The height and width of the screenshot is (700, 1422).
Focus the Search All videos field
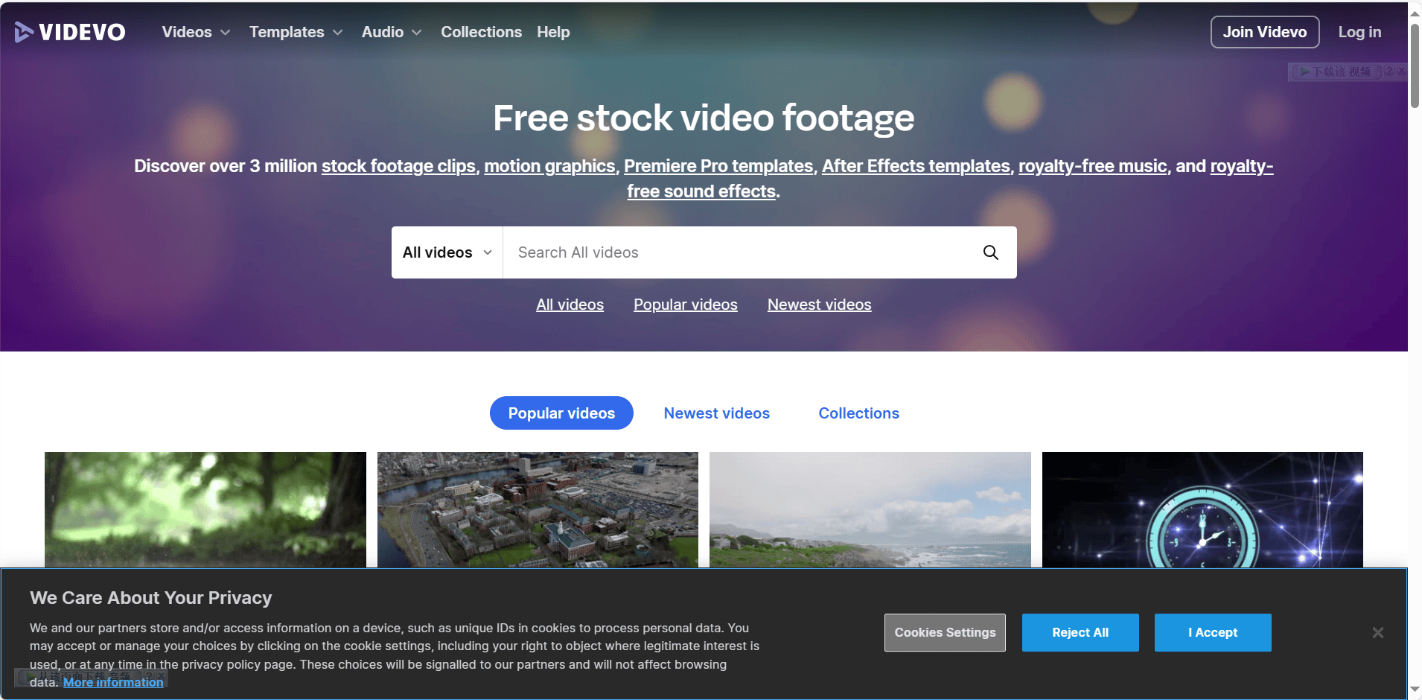pyautogui.click(x=741, y=252)
